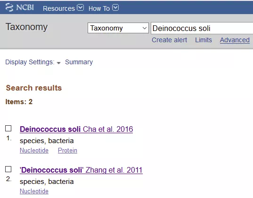Image resolution: width=253 pixels, height=198 pixels.
Task: Click the Protein link under result 1
Action: [x=67, y=151]
